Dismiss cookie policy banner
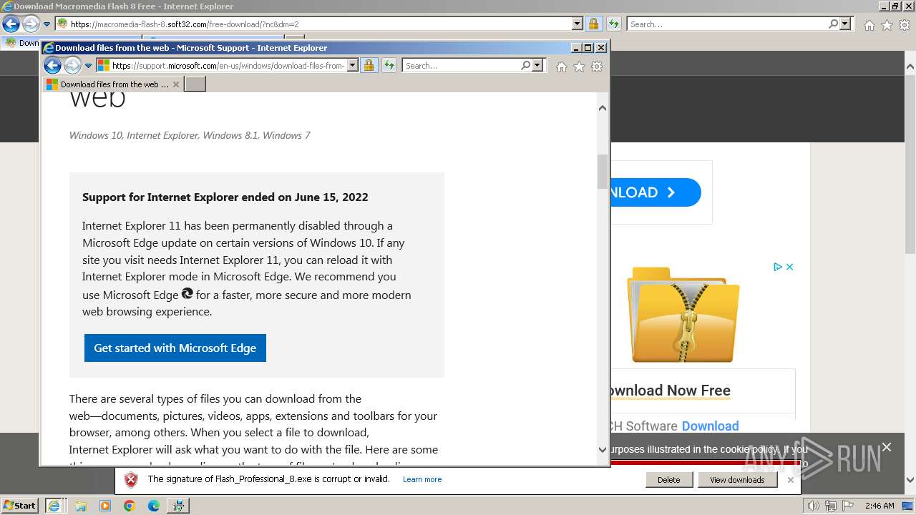Viewport: 916px width, 515px height. coord(887,447)
